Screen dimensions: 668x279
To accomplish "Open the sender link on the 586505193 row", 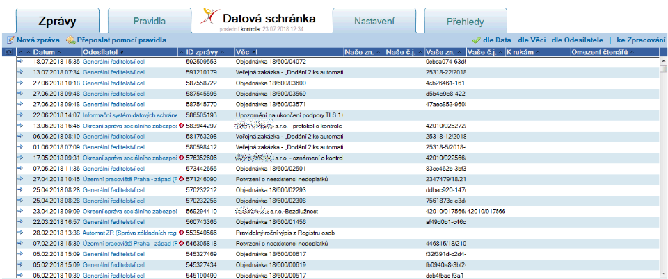I will click(x=129, y=115).
